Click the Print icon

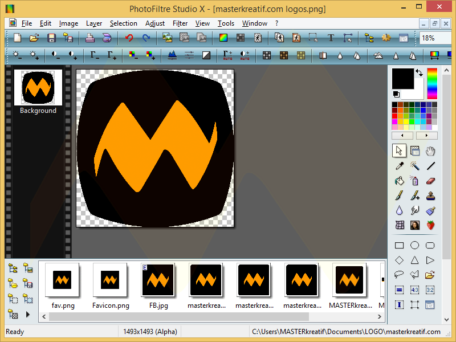(90, 38)
